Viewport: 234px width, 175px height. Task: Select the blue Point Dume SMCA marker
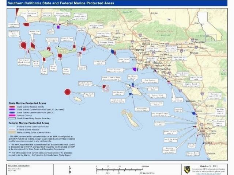[113, 51]
